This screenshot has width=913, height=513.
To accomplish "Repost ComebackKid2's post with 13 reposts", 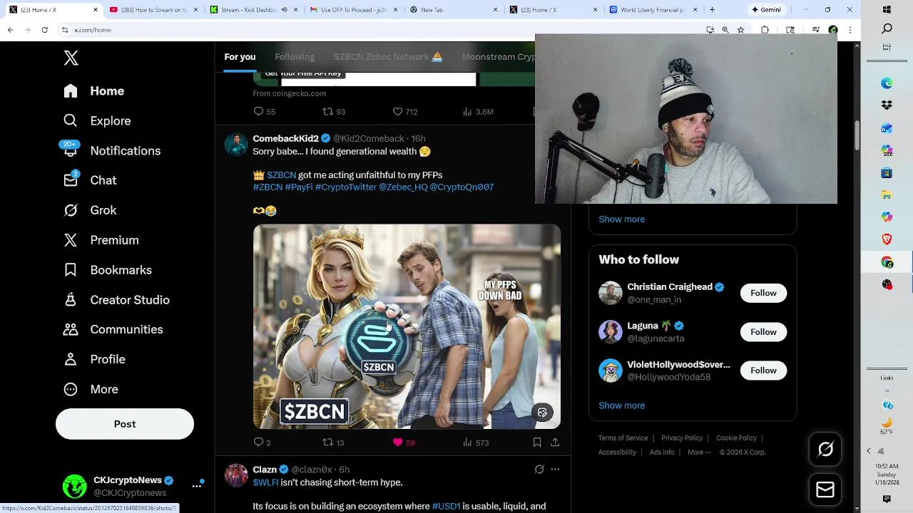I will (x=328, y=442).
